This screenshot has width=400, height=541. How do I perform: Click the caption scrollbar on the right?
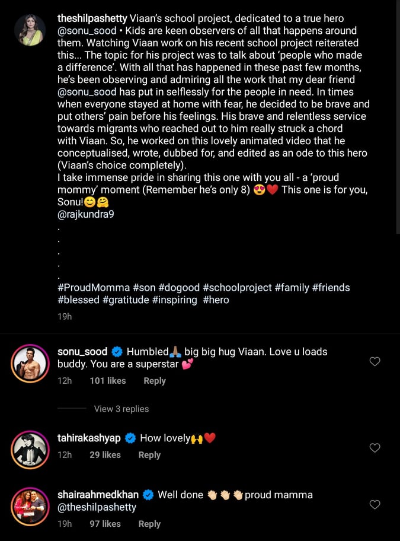coord(398,119)
